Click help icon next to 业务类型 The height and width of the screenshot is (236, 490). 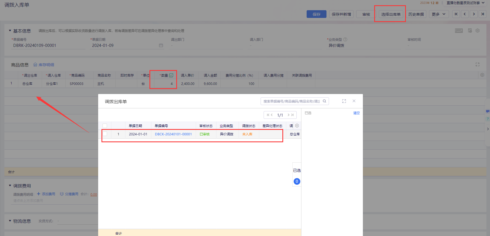click(345, 39)
